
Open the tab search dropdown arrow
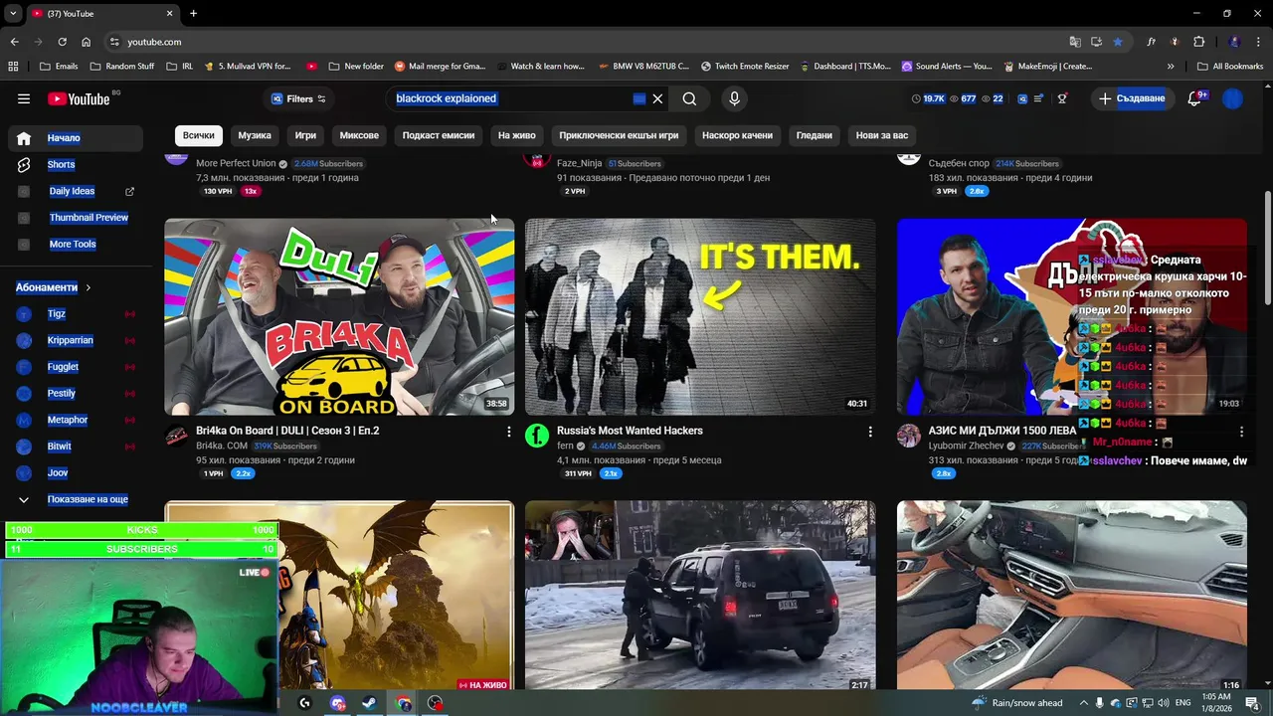(13, 13)
